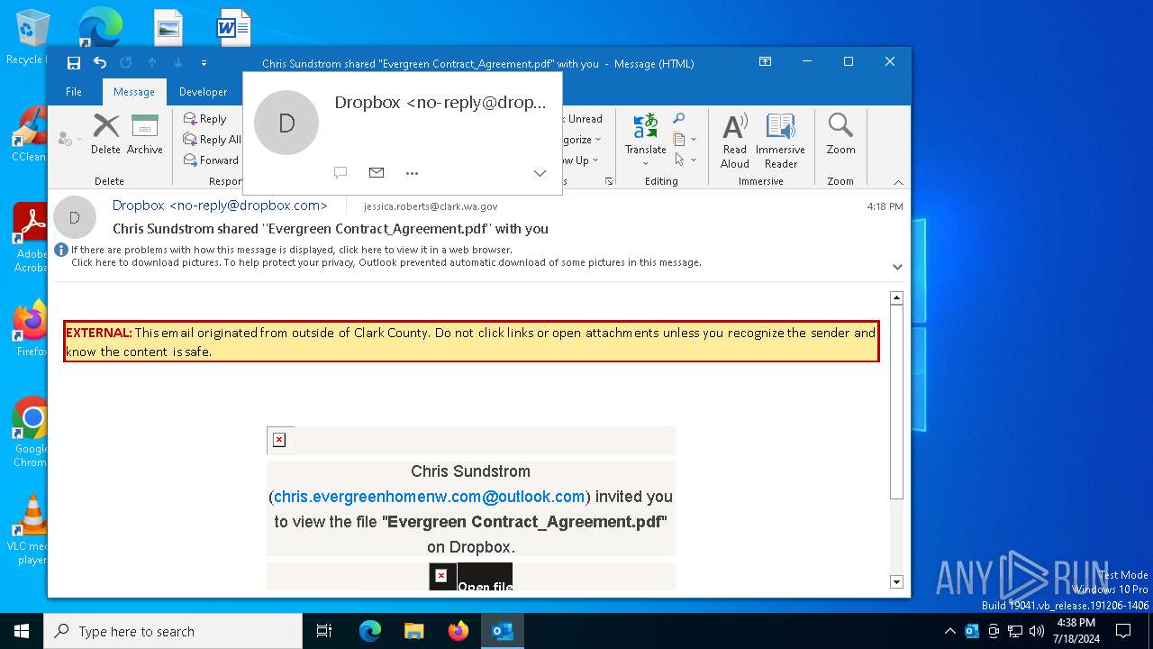The image size is (1153, 649).
Task: Click the greyed-out Redo arrow in the title bar
Action: click(x=126, y=63)
